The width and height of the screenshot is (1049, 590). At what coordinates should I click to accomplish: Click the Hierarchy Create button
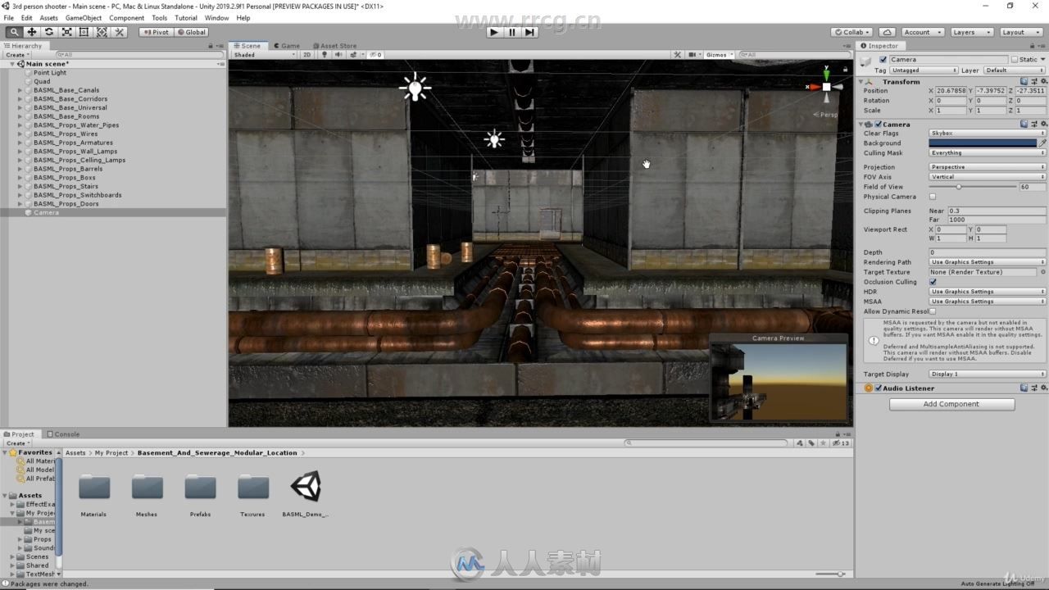[16, 55]
